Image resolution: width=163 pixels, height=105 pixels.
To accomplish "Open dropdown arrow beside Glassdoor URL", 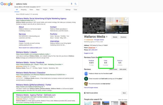I will click(x=66, y=75).
